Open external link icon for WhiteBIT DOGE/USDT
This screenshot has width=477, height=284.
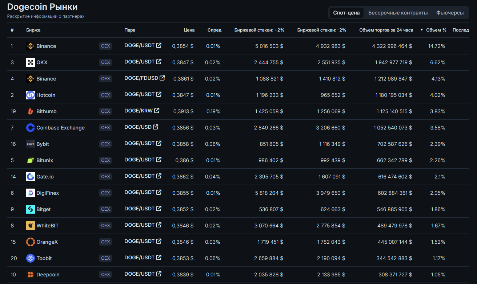[159, 225]
